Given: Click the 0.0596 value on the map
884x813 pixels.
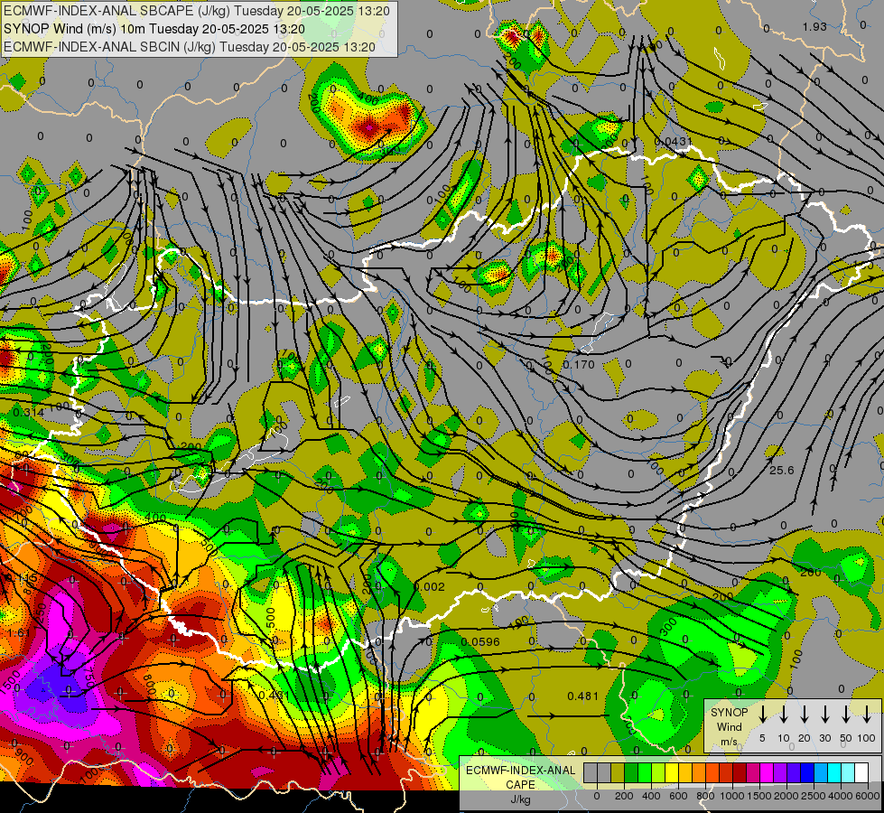Looking at the screenshot, I should [x=480, y=641].
